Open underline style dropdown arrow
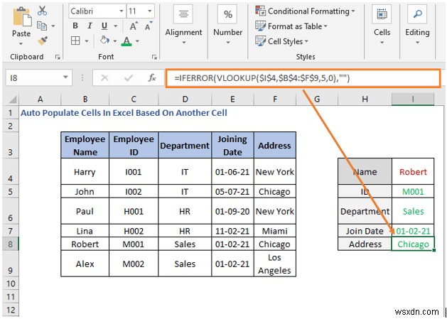The height and width of the screenshot is (319, 447). 115,26
